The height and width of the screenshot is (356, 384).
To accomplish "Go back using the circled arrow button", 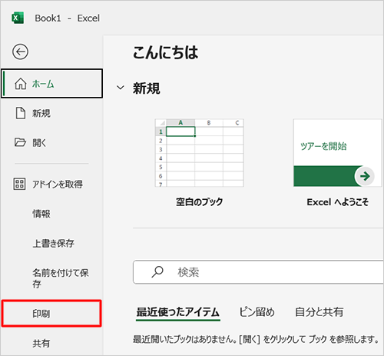I will 20,52.
